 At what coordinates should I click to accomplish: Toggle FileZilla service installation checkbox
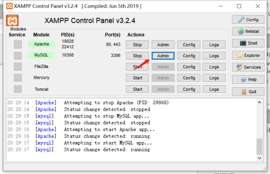(17, 67)
